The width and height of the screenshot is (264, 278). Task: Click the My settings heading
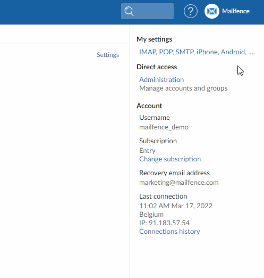154,39
